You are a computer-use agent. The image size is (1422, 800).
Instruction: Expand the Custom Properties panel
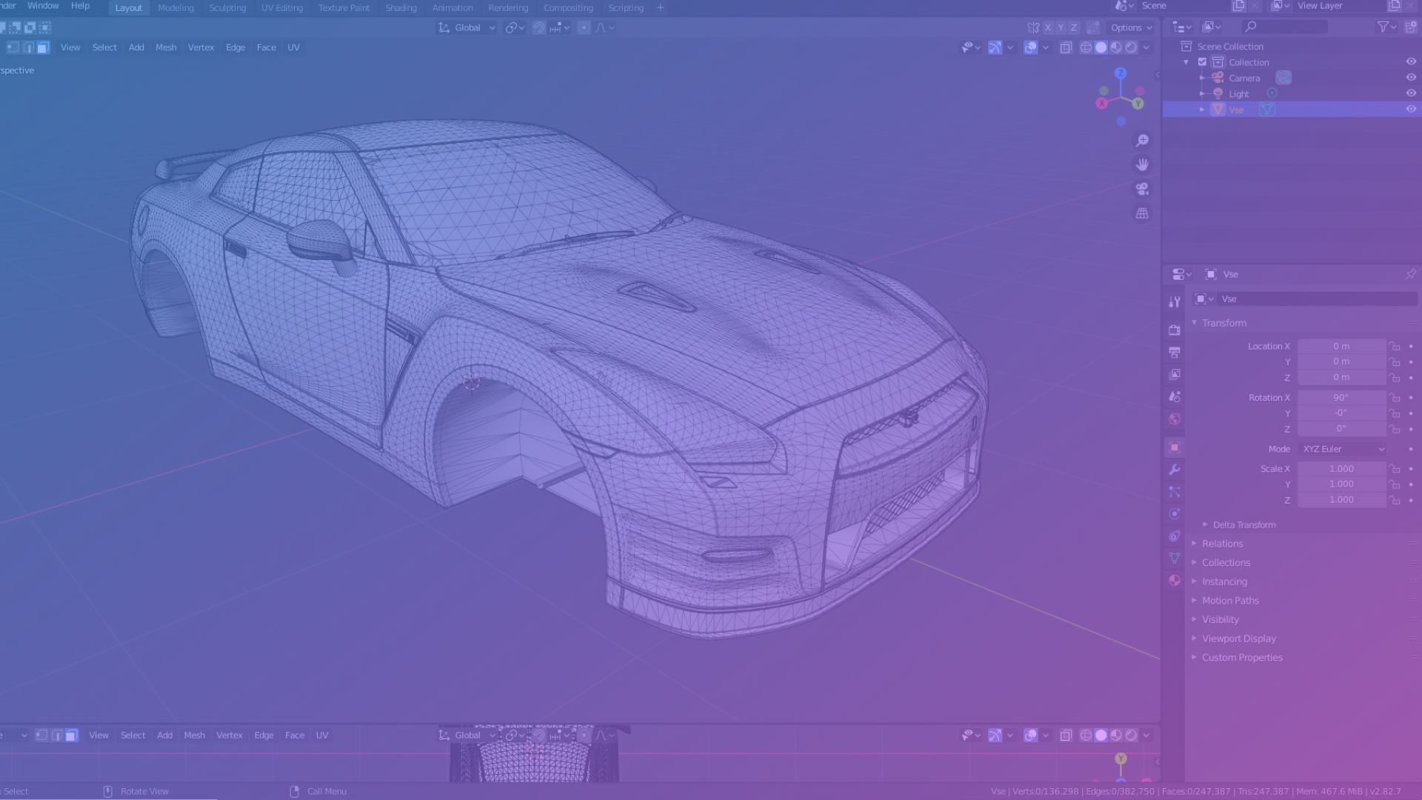point(1241,658)
